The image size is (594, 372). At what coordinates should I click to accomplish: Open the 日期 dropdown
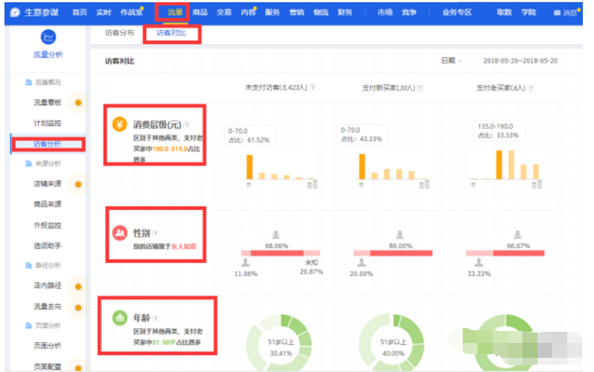[x=451, y=61]
